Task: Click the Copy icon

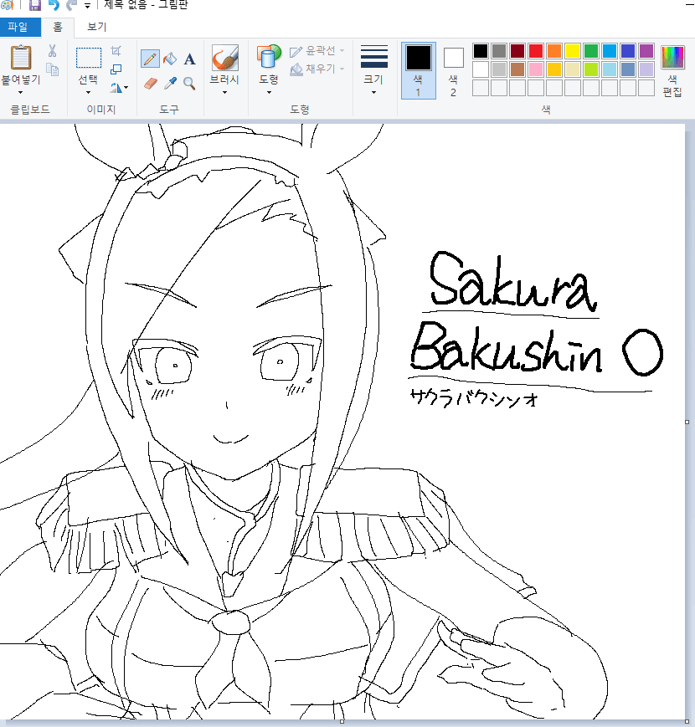Action: 53,69
